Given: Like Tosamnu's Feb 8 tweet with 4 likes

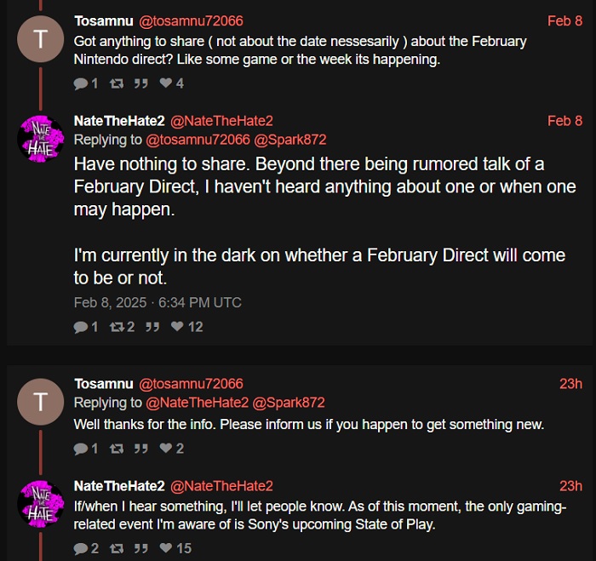Looking at the screenshot, I should click(x=166, y=83).
